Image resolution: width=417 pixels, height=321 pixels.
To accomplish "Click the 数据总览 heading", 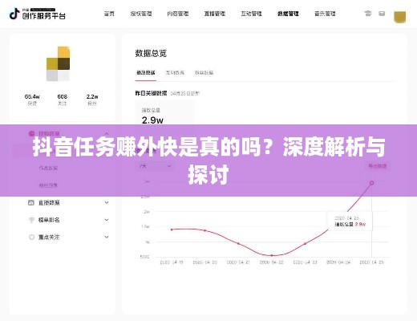I will 151,53.
